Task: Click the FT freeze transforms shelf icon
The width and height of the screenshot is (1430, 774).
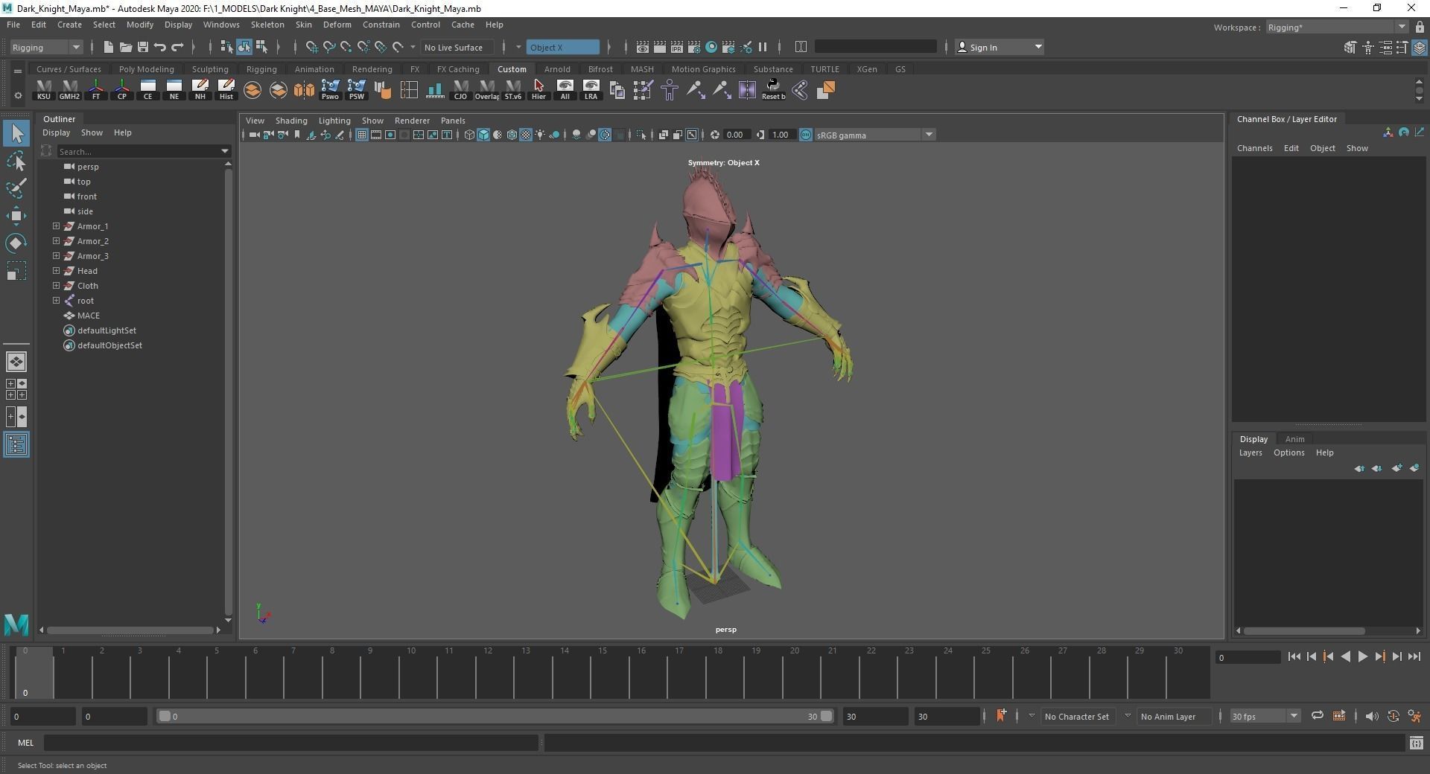Action: pos(96,90)
